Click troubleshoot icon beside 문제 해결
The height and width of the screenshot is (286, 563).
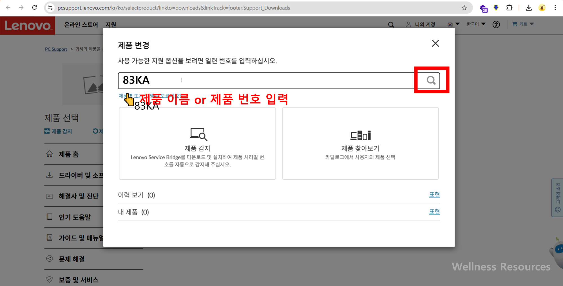[x=50, y=258]
